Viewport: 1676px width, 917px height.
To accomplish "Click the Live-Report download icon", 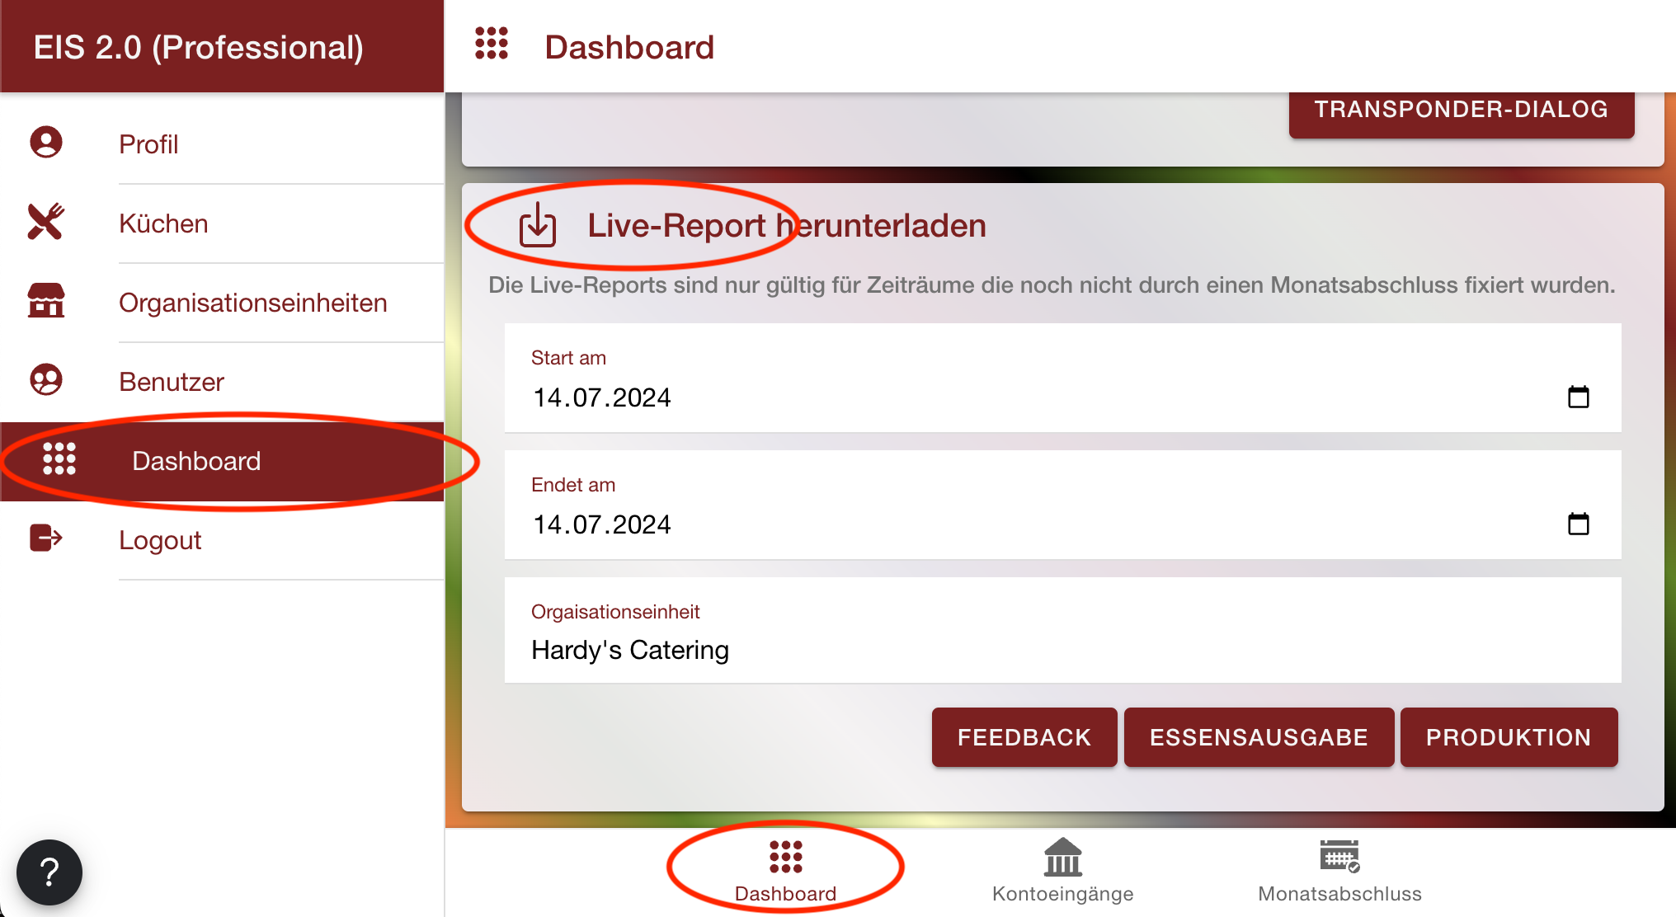I will (538, 225).
